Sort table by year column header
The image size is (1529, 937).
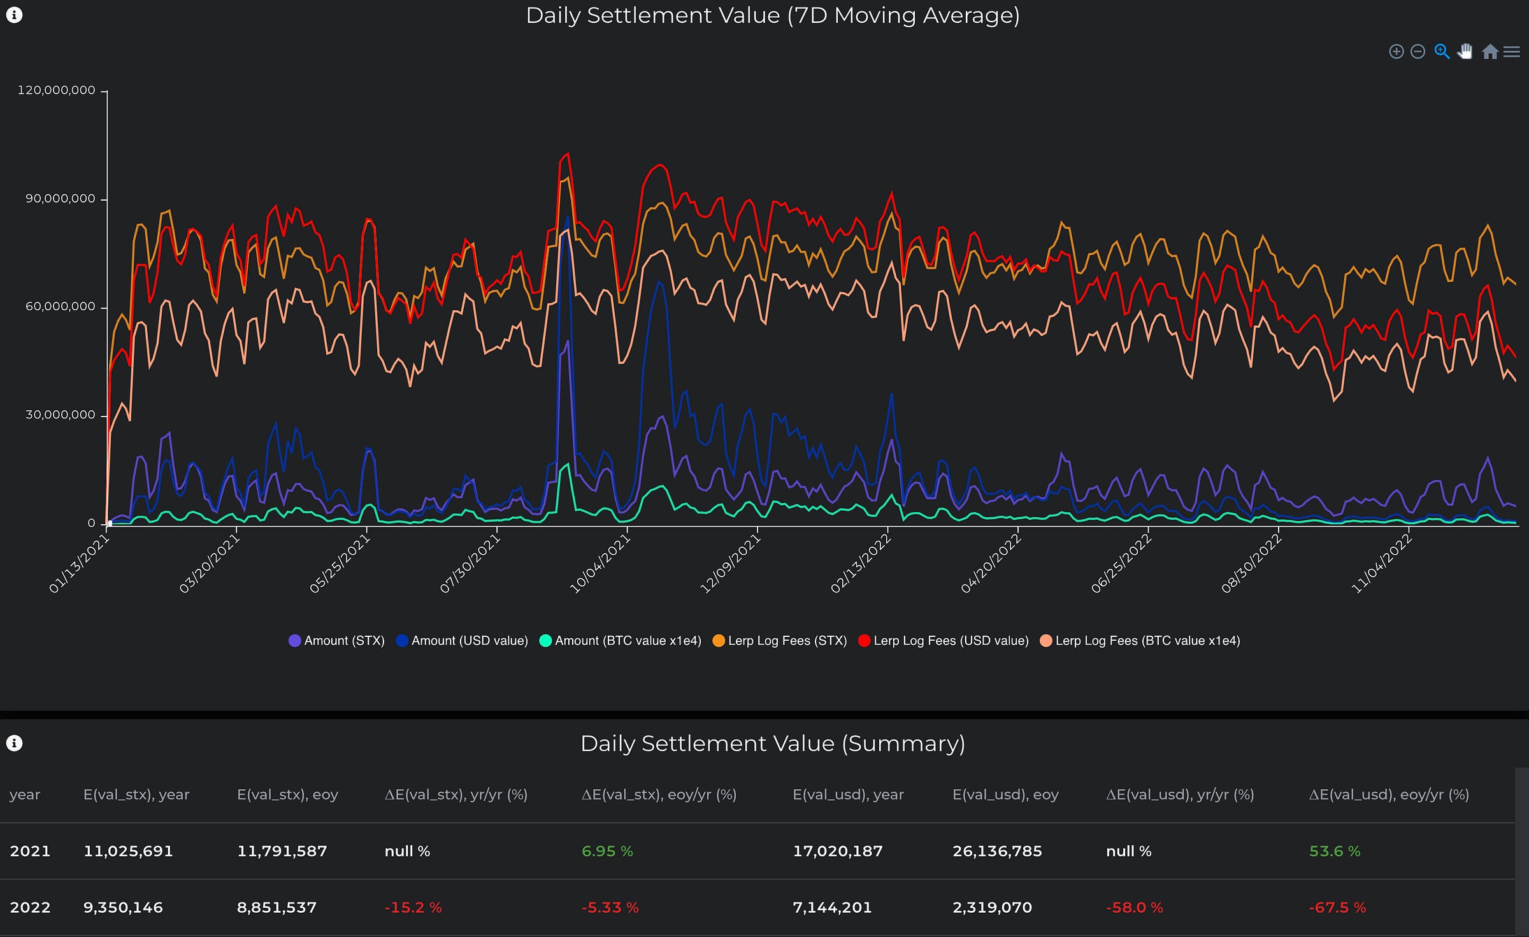25,794
